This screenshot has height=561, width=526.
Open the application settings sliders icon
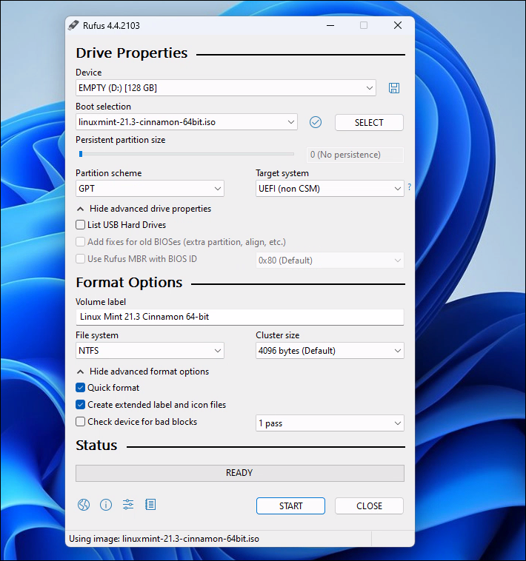pos(128,505)
